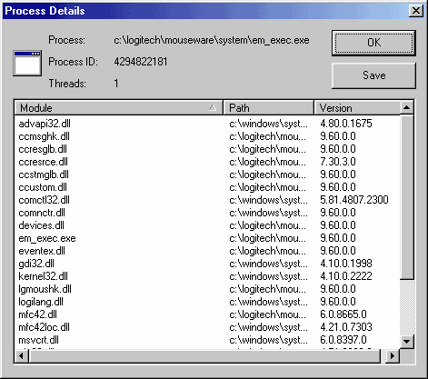428x379 pixels.
Task: Sort list by Version column
Action: [357, 108]
